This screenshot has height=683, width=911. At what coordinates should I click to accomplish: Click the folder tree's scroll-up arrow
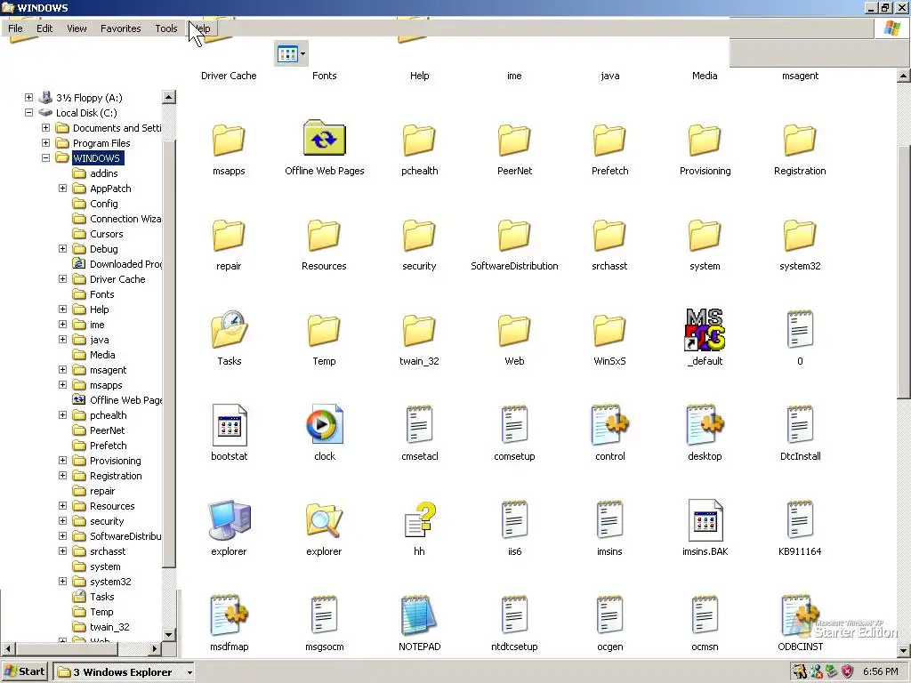pos(168,97)
